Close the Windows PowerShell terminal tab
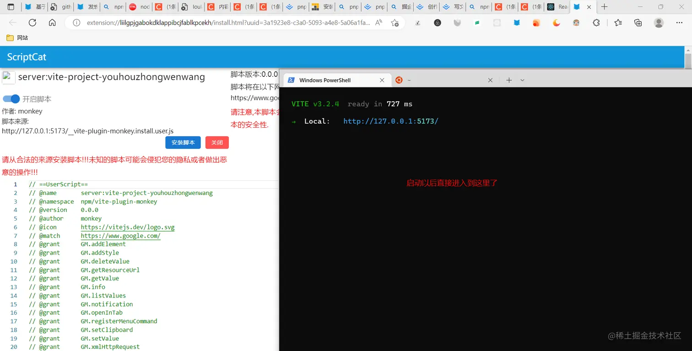The width and height of the screenshot is (692, 351). click(x=382, y=80)
